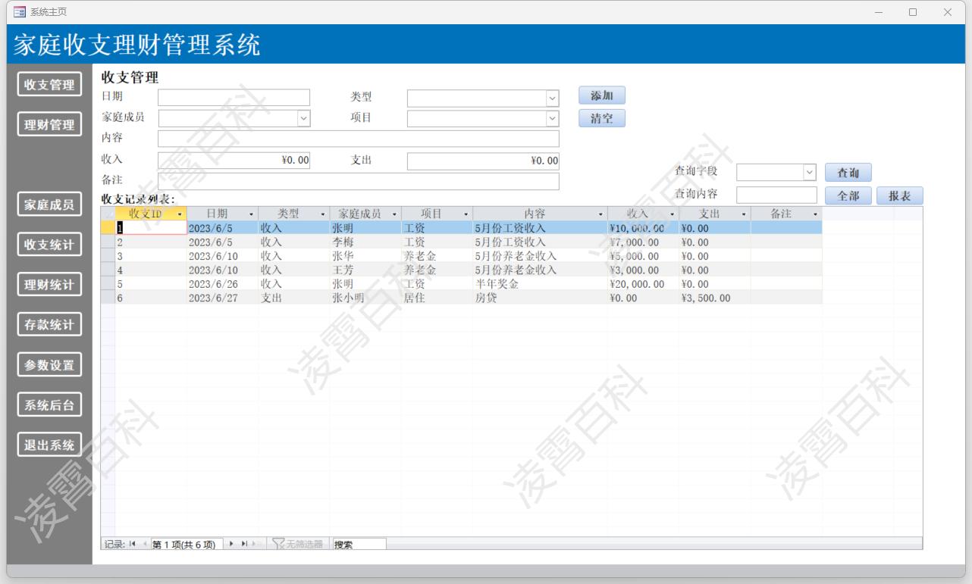Open the 查询字段 dropdown
Screen dimensions: 972x584
coord(808,172)
